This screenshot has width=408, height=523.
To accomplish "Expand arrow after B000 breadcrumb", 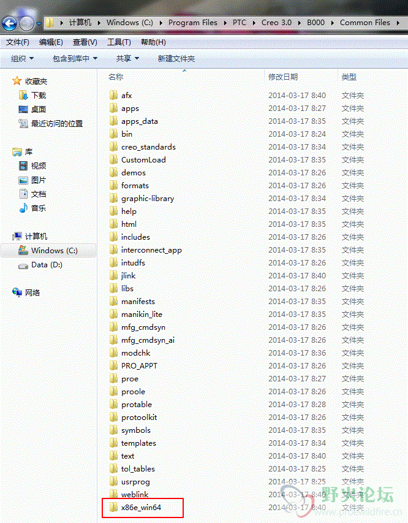I will pyautogui.click(x=332, y=23).
